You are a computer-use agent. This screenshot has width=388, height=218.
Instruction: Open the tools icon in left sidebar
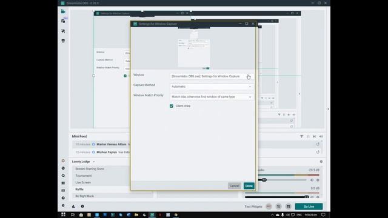[x=63, y=31]
